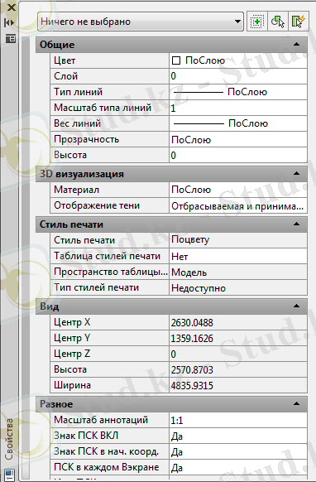Image resolution: width=316 pixels, height=482 pixels.
Task: Click the Таблица стилей печати label
Action: [108, 256]
